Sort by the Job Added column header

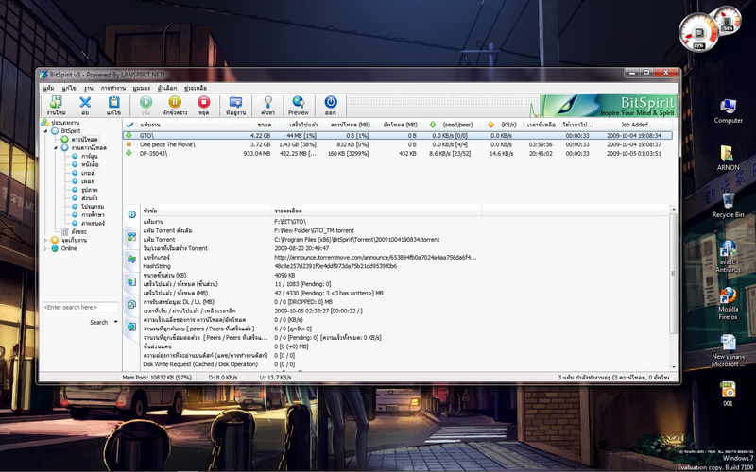point(634,125)
